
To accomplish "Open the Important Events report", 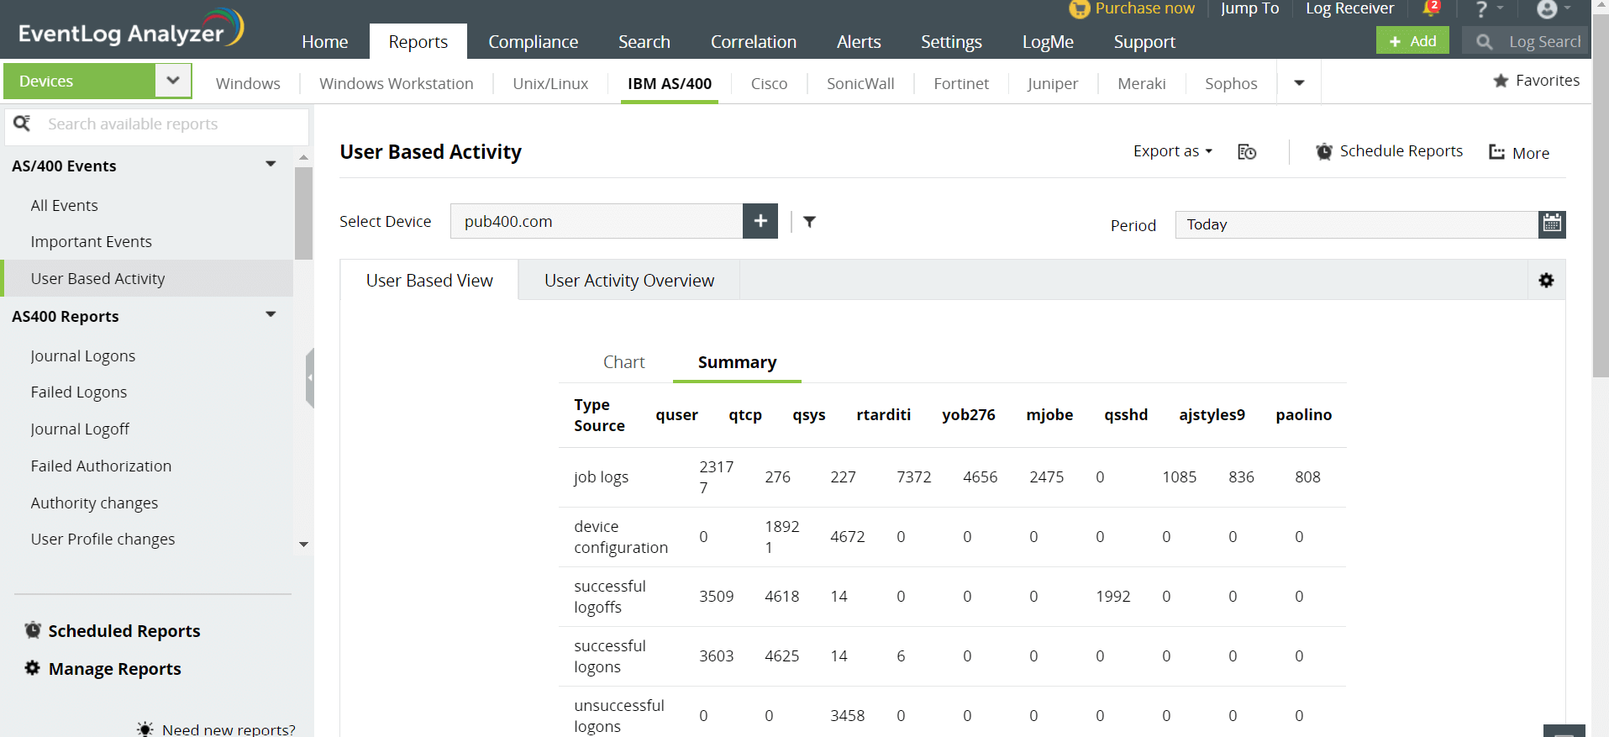I will point(91,241).
